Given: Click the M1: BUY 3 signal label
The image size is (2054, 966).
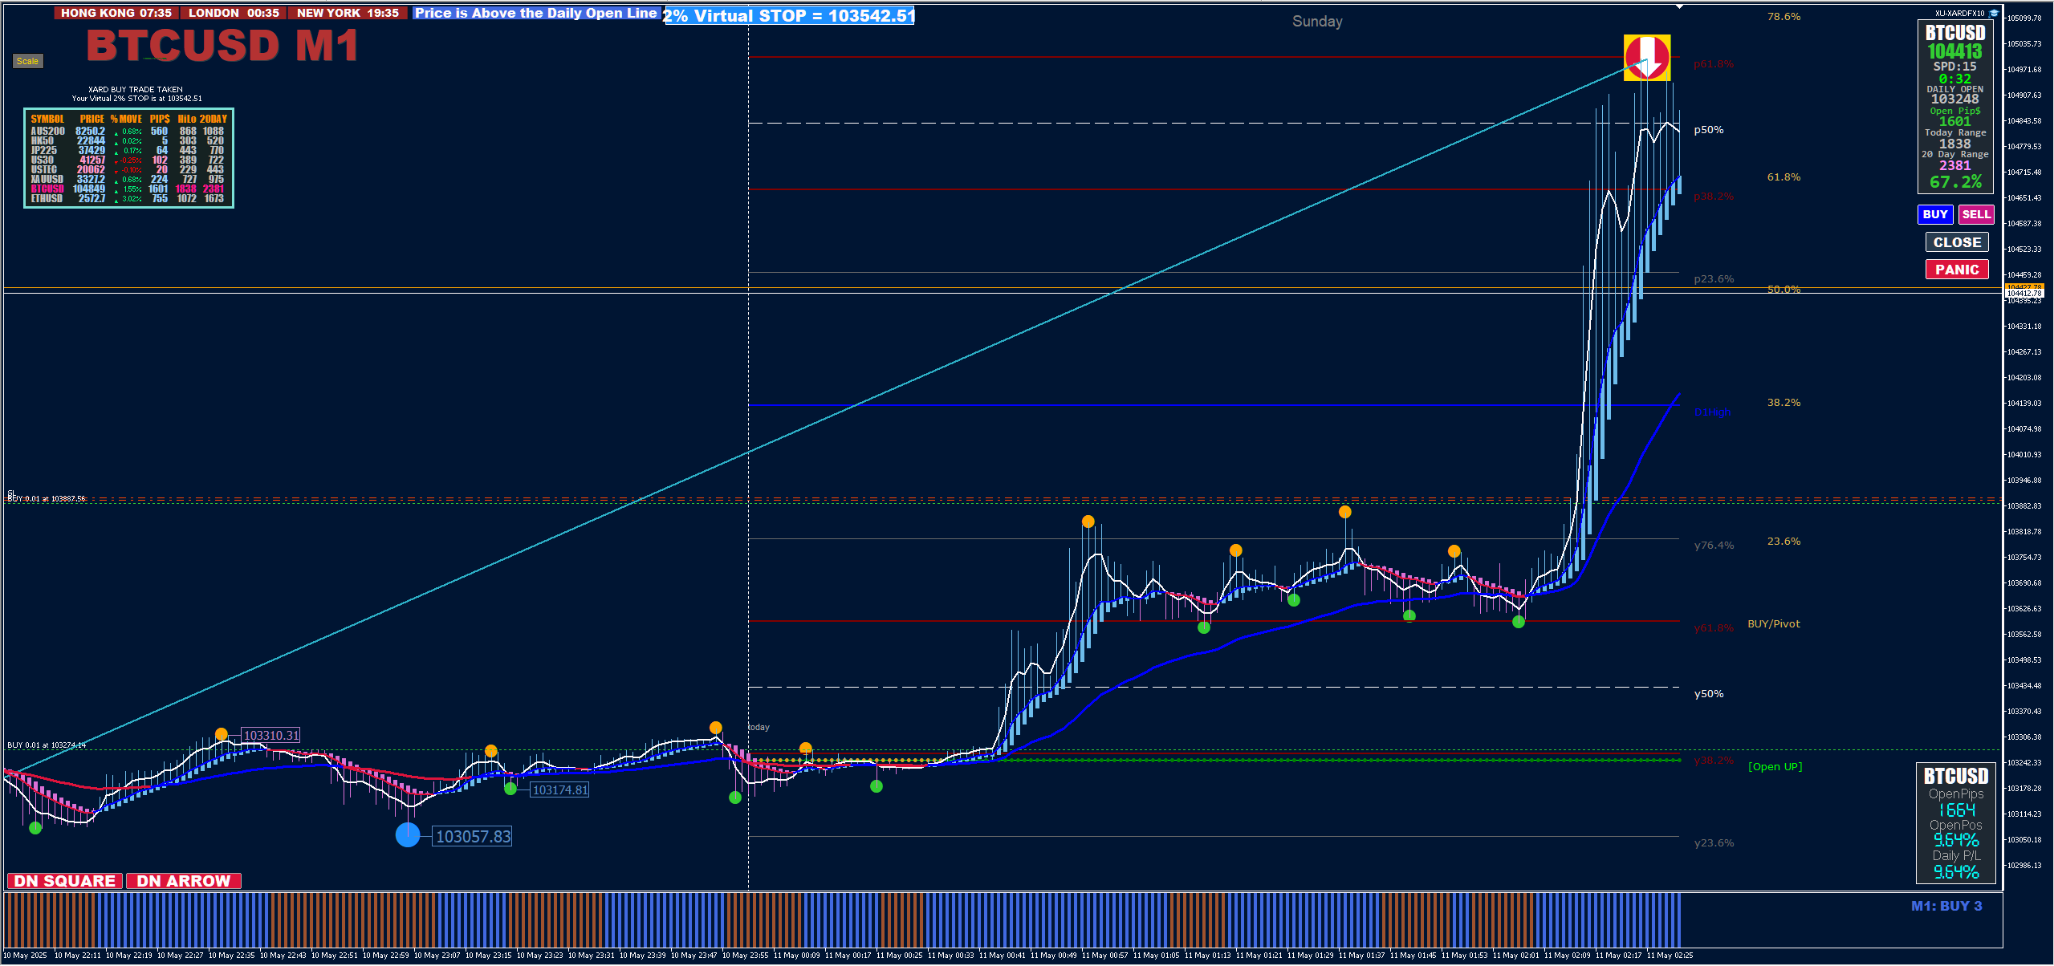Looking at the screenshot, I should [x=1946, y=906].
